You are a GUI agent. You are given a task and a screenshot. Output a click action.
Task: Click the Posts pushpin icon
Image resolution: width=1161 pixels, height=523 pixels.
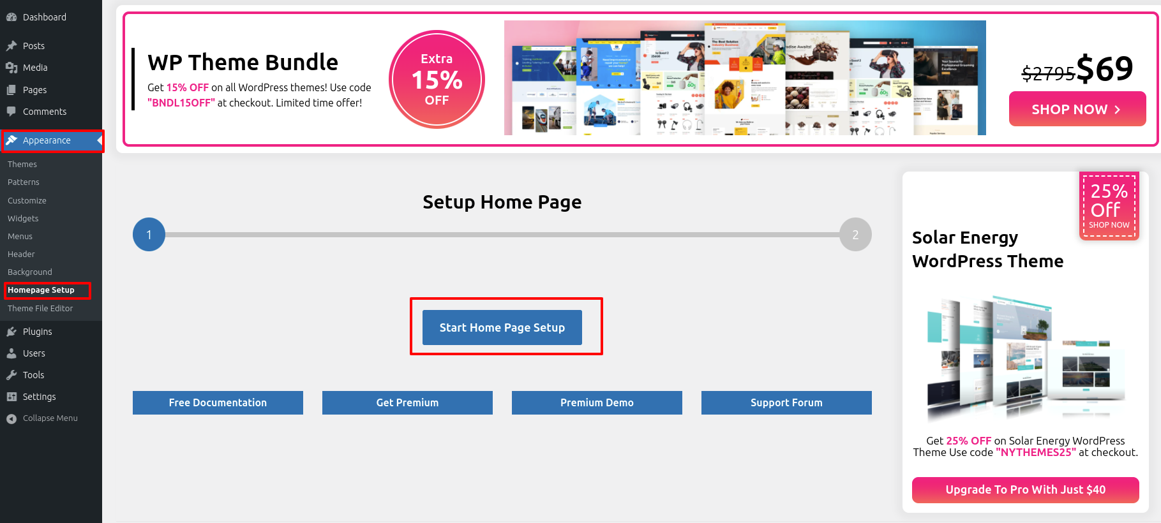[x=11, y=46]
